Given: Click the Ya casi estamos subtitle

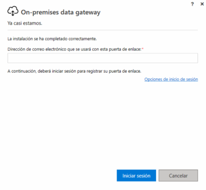Looking at the screenshot, I should pyautogui.click(x=25, y=23).
